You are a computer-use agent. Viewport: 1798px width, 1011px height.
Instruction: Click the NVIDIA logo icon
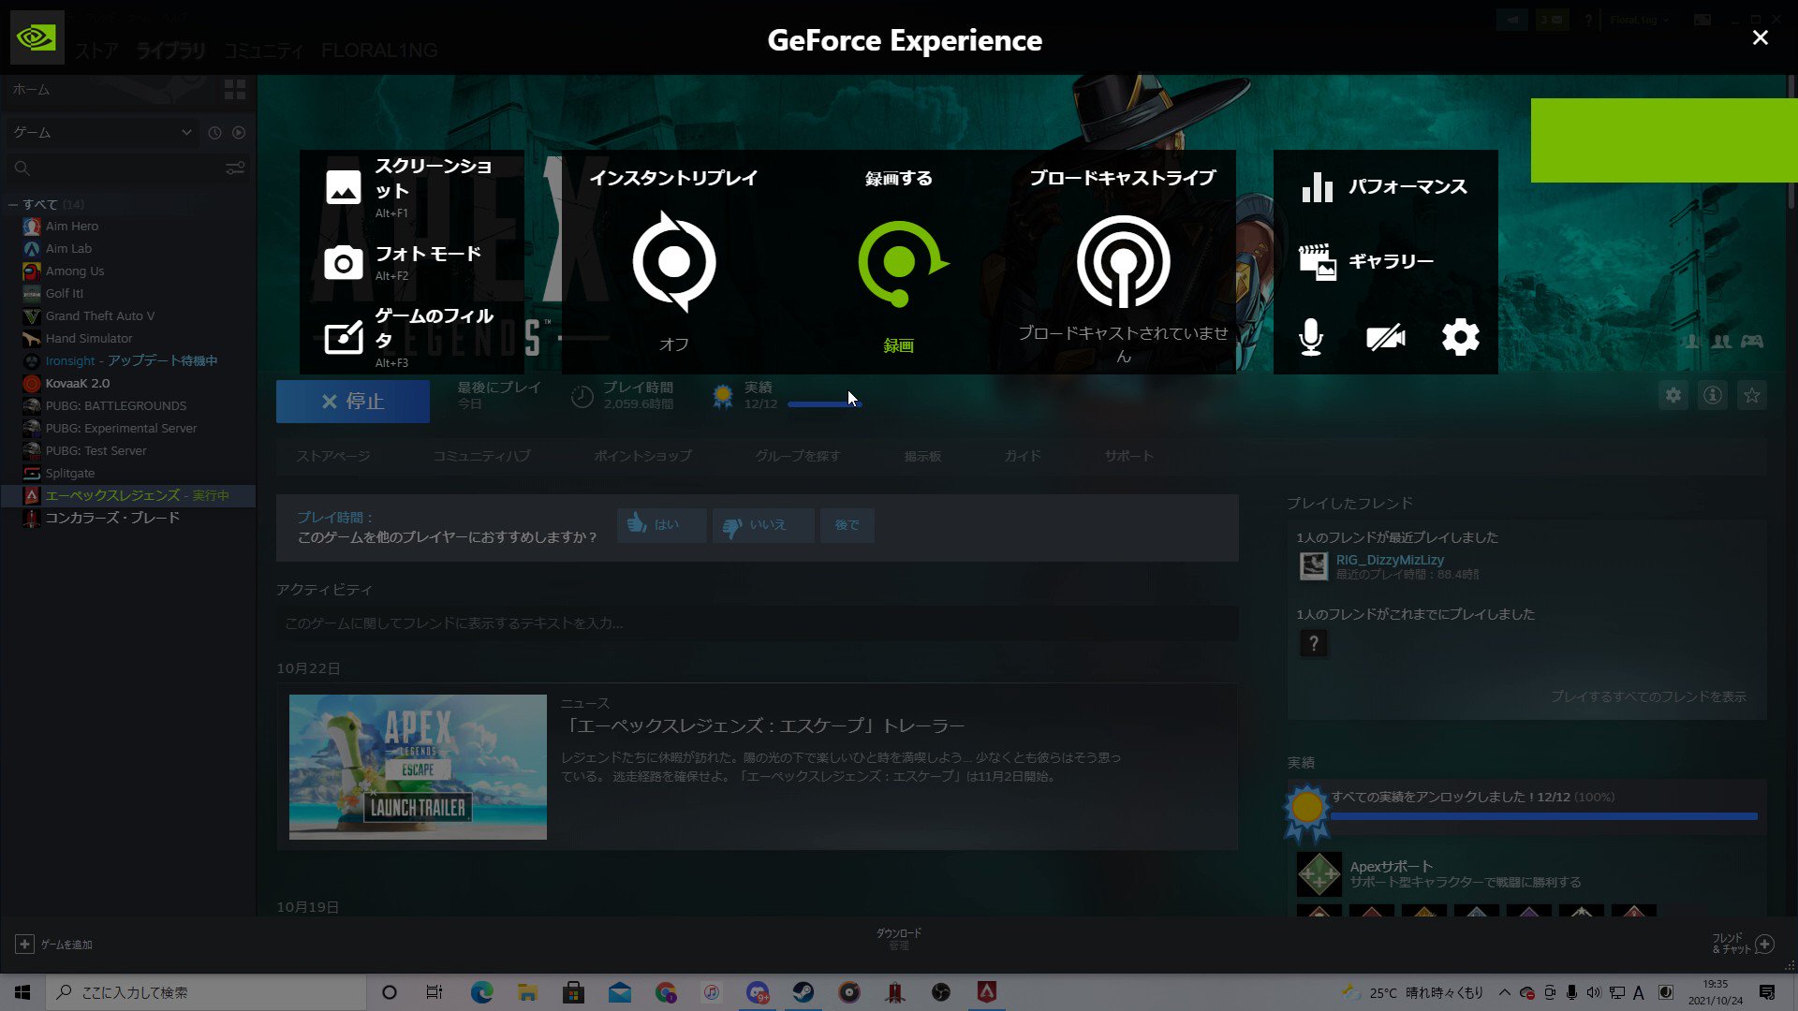pos(37,37)
